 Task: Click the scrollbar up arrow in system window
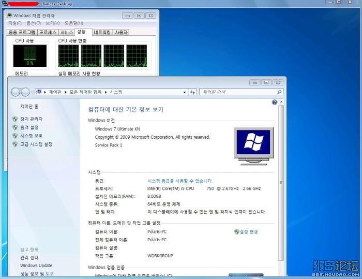coord(281,102)
